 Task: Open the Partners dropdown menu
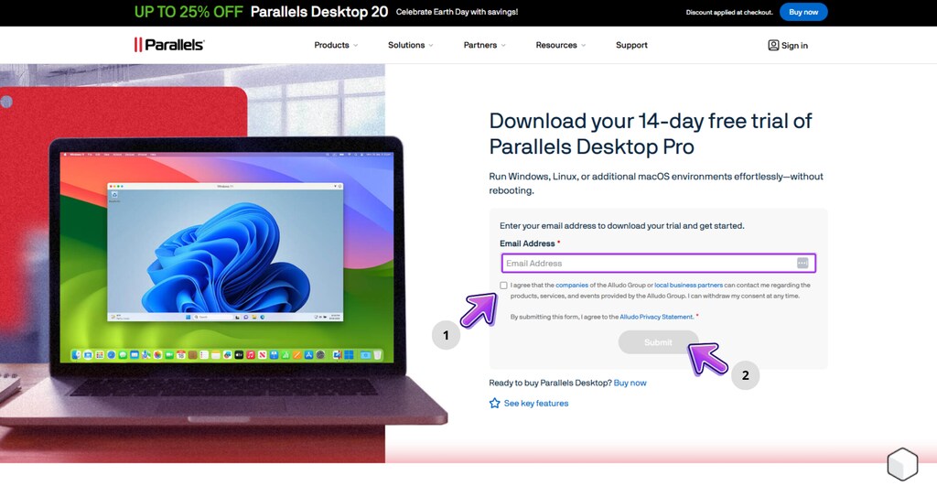click(484, 45)
